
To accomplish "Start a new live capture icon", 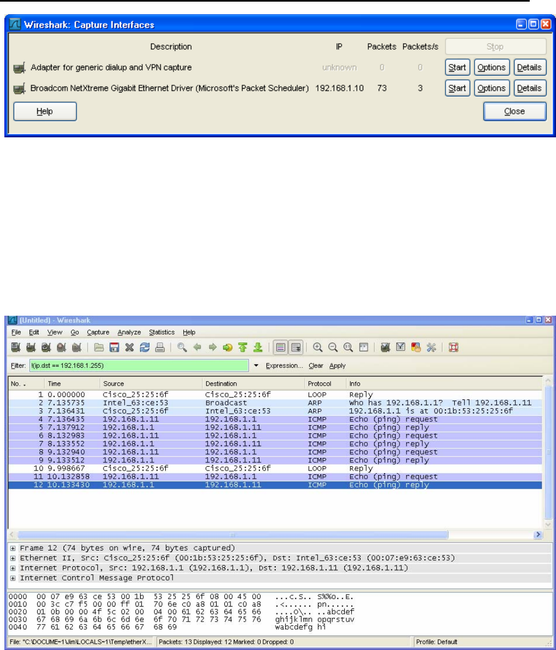I will click(46, 347).
